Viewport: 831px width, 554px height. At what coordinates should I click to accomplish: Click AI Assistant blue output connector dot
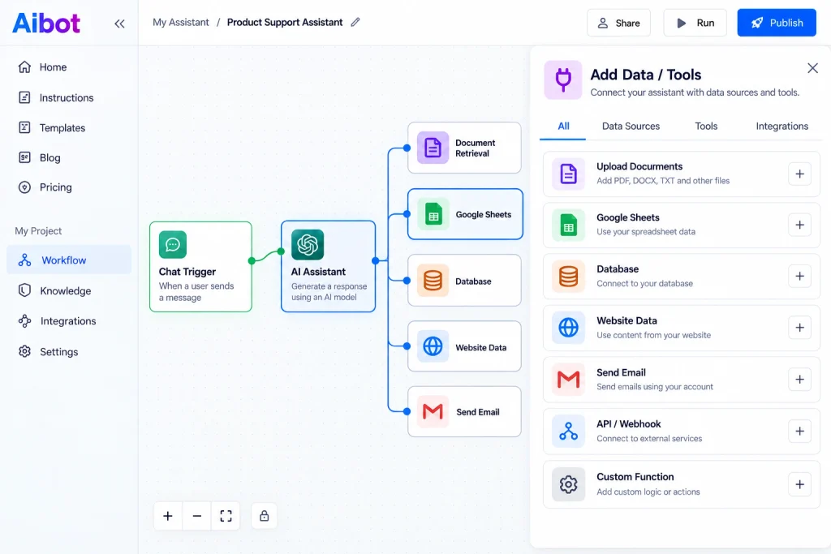(376, 260)
